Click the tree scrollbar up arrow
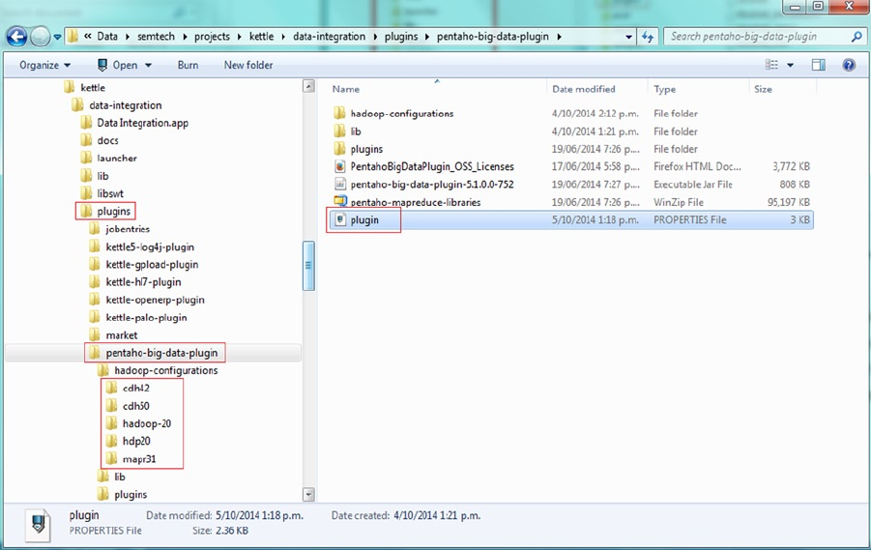 pyautogui.click(x=308, y=86)
